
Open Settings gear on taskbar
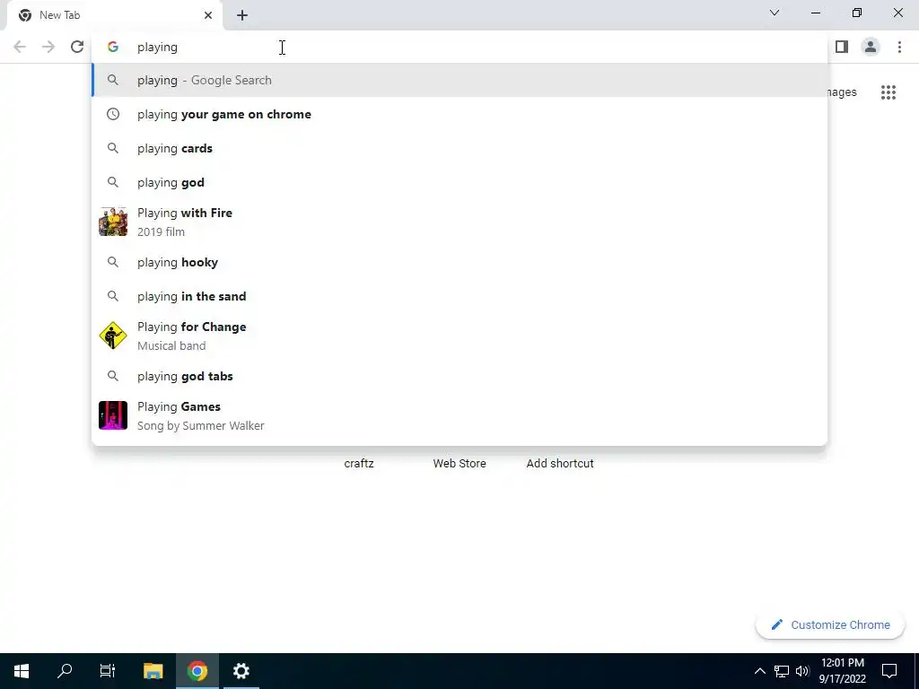241,671
